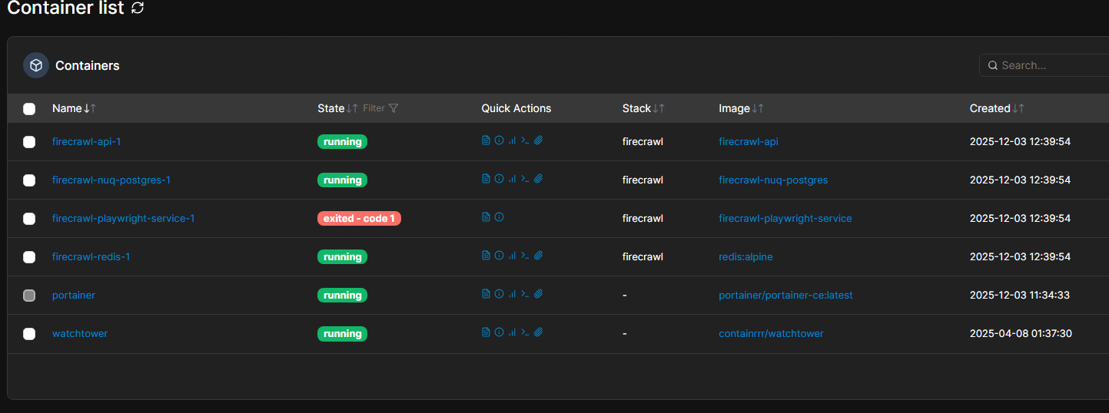This screenshot has height=413, width=1109.
Task: Select the watchtower row checkbox
Action: click(29, 334)
